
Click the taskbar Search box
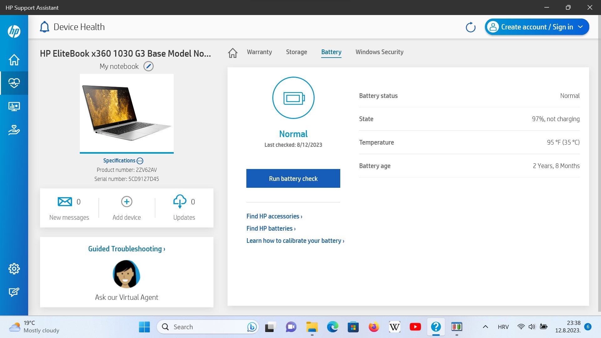click(208, 327)
